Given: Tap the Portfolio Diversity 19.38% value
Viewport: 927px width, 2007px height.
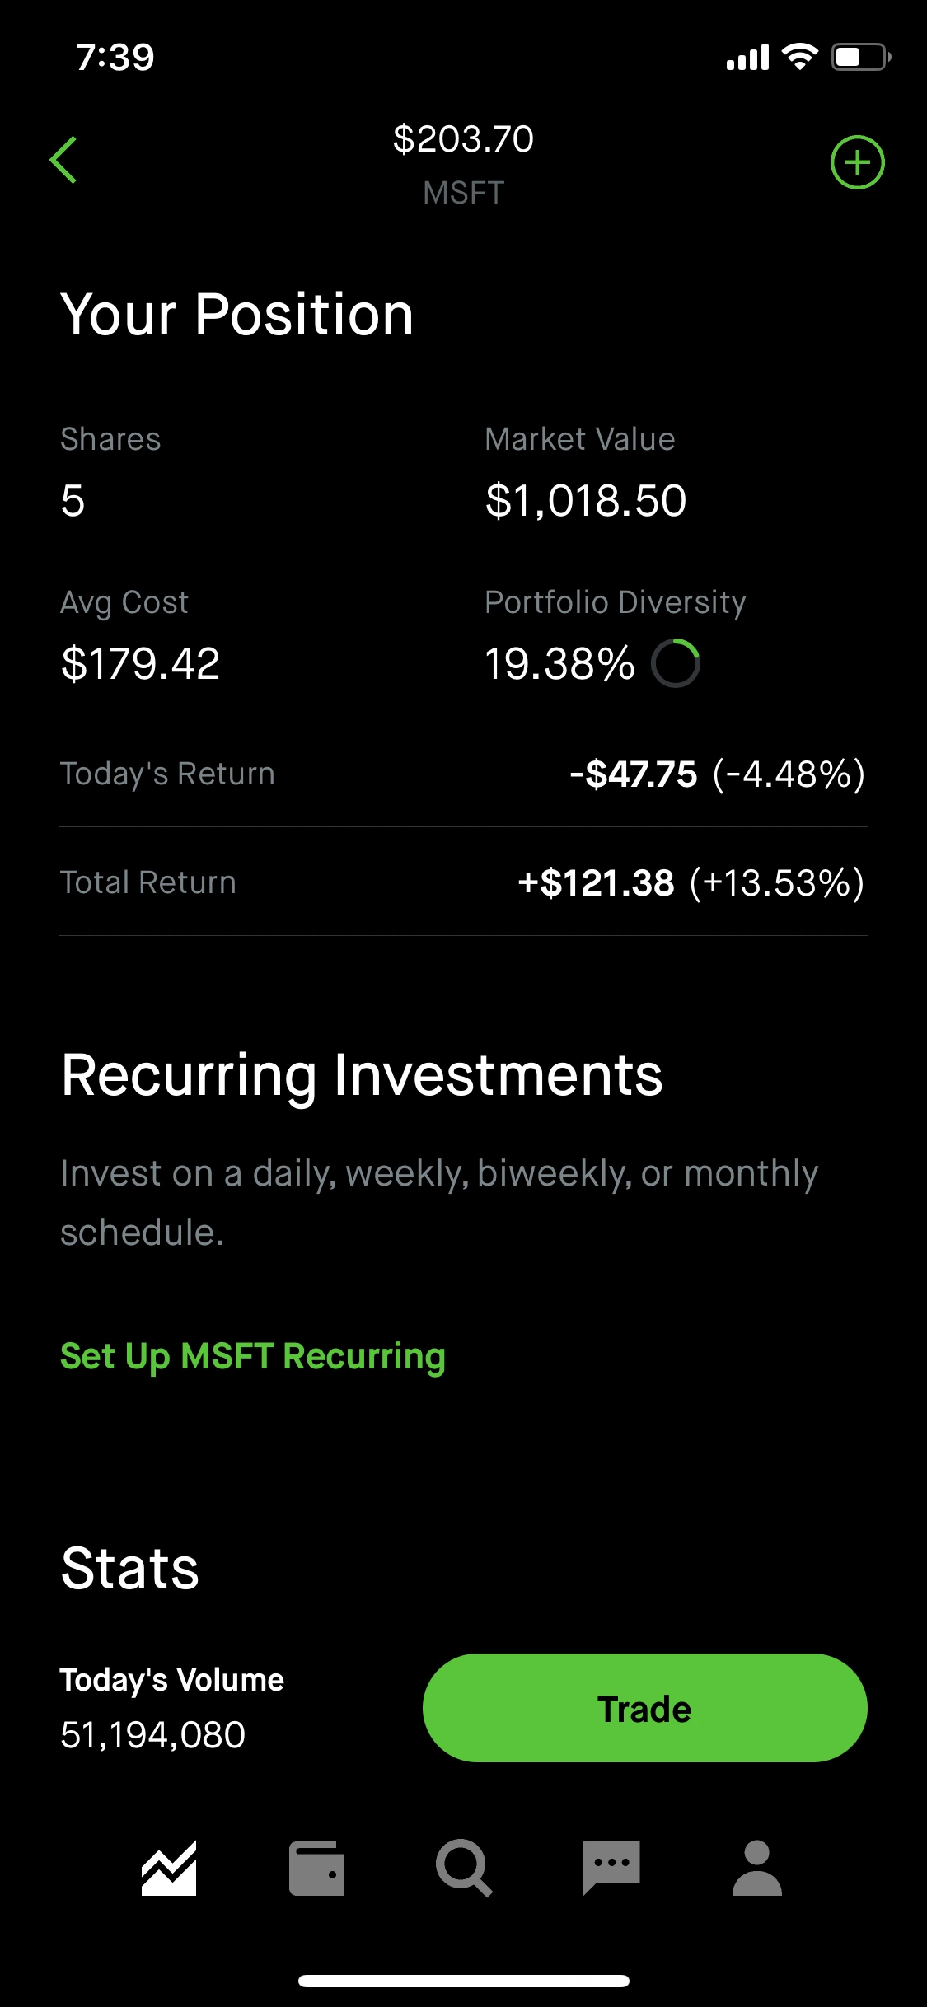Looking at the screenshot, I should tap(559, 664).
